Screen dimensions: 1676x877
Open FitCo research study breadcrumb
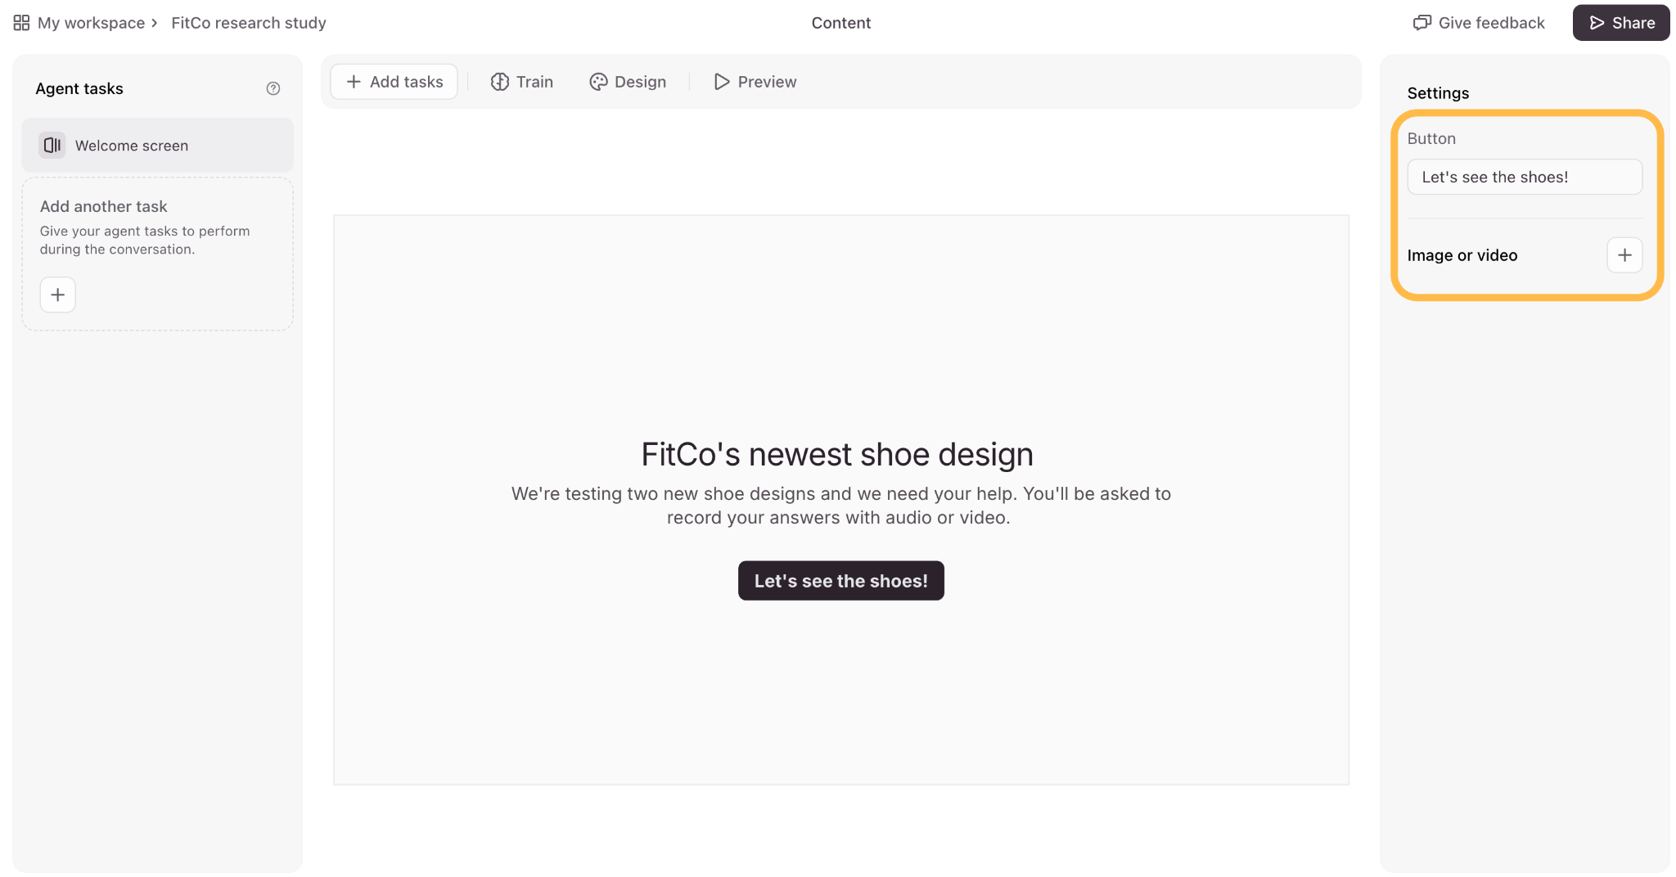pos(249,23)
